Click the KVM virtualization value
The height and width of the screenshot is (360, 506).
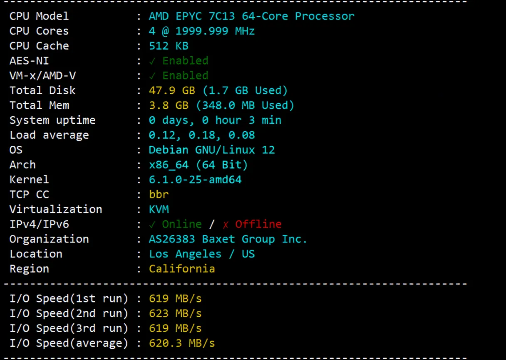coord(159,209)
